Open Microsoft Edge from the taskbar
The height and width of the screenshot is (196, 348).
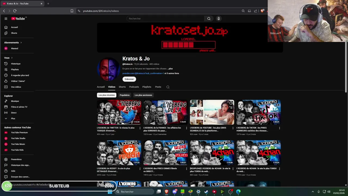point(238,192)
